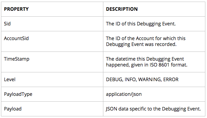Click the ISO 8601 format description

(147, 62)
